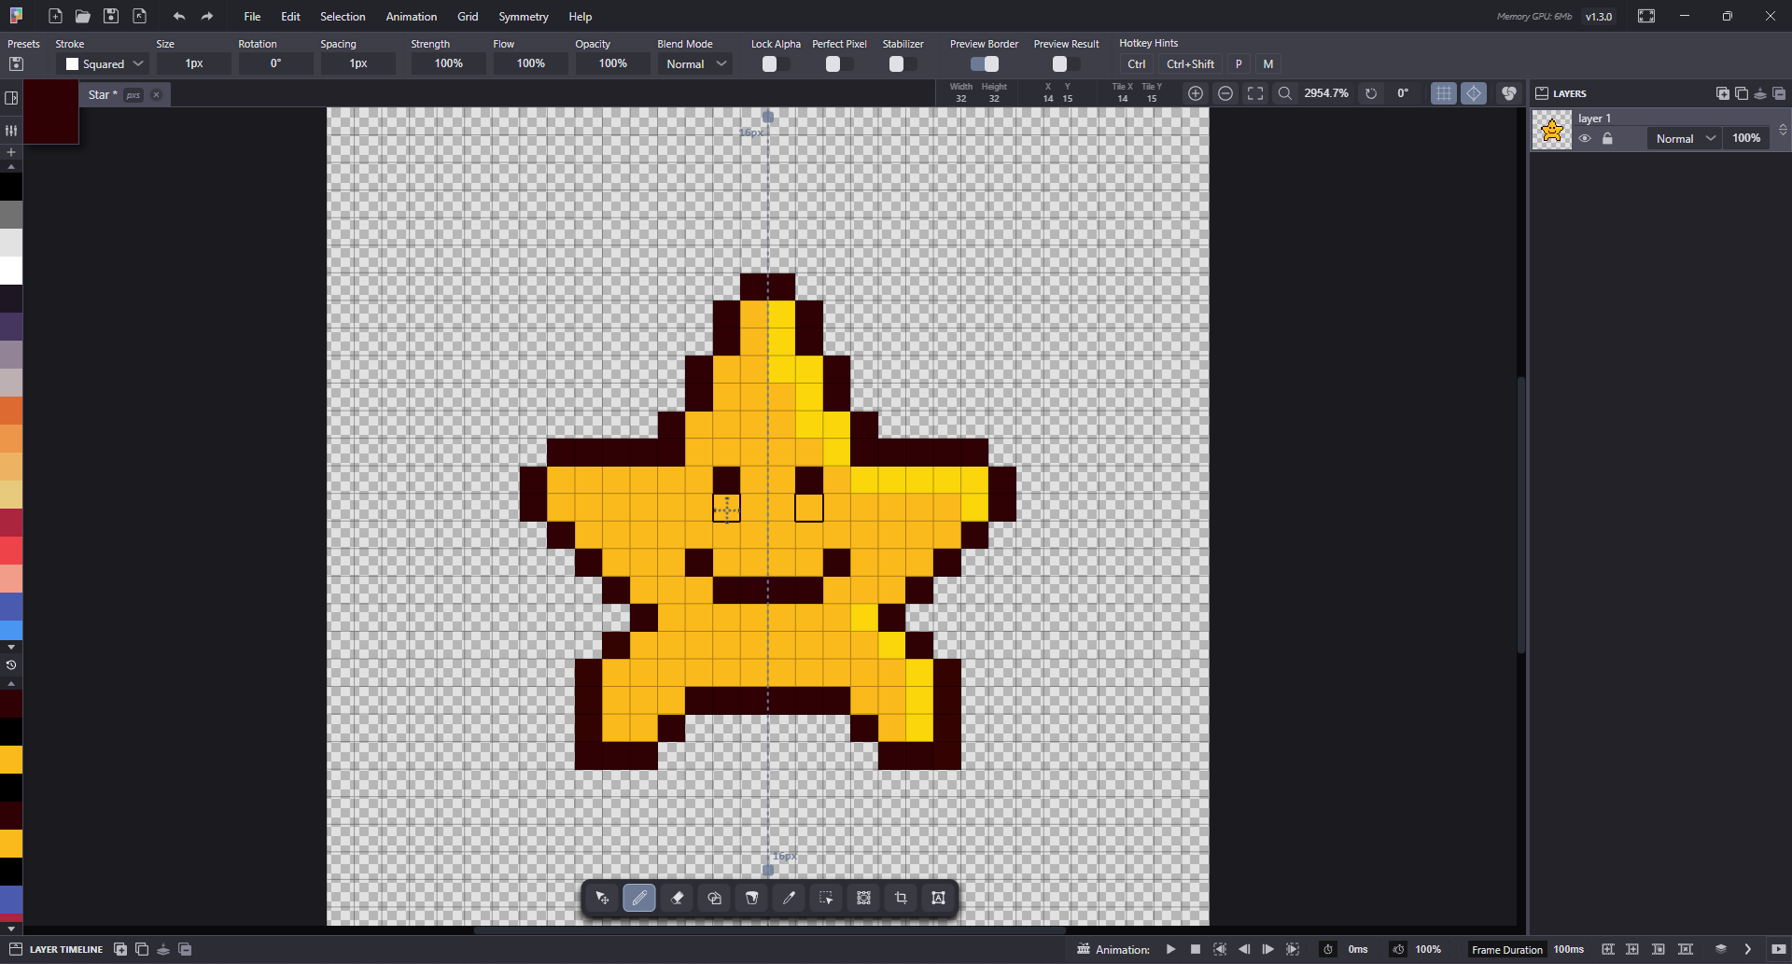Toggle Lock Alpha switch
Image resolution: width=1792 pixels, height=964 pixels.
pyautogui.click(x=776, y=63)
